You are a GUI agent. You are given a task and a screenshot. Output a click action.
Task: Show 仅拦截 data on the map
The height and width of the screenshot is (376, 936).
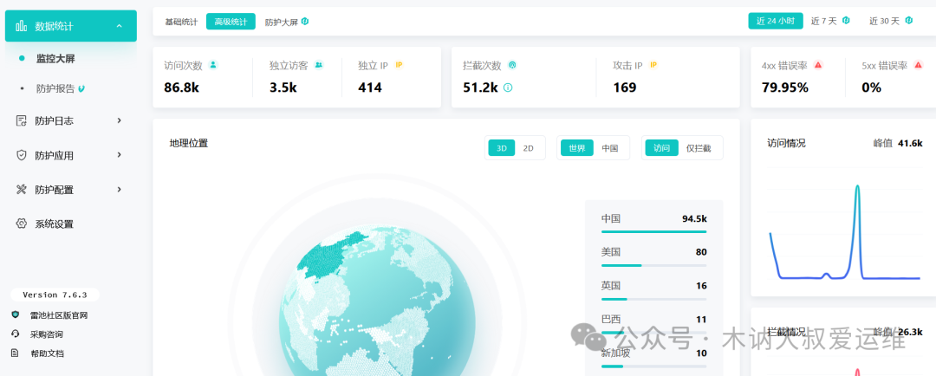tap(699, 148)
